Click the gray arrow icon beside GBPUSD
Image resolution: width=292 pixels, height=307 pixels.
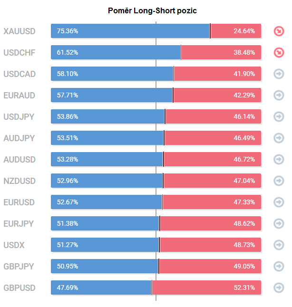pyautogui.click(x=279, y=288)
